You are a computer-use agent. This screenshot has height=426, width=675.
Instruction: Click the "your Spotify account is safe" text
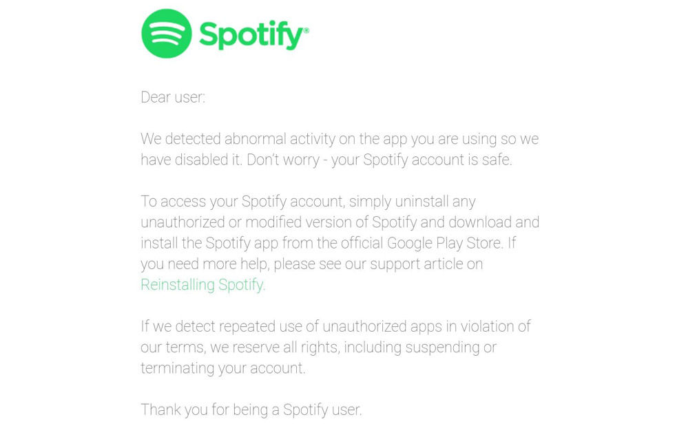(422, 160)
